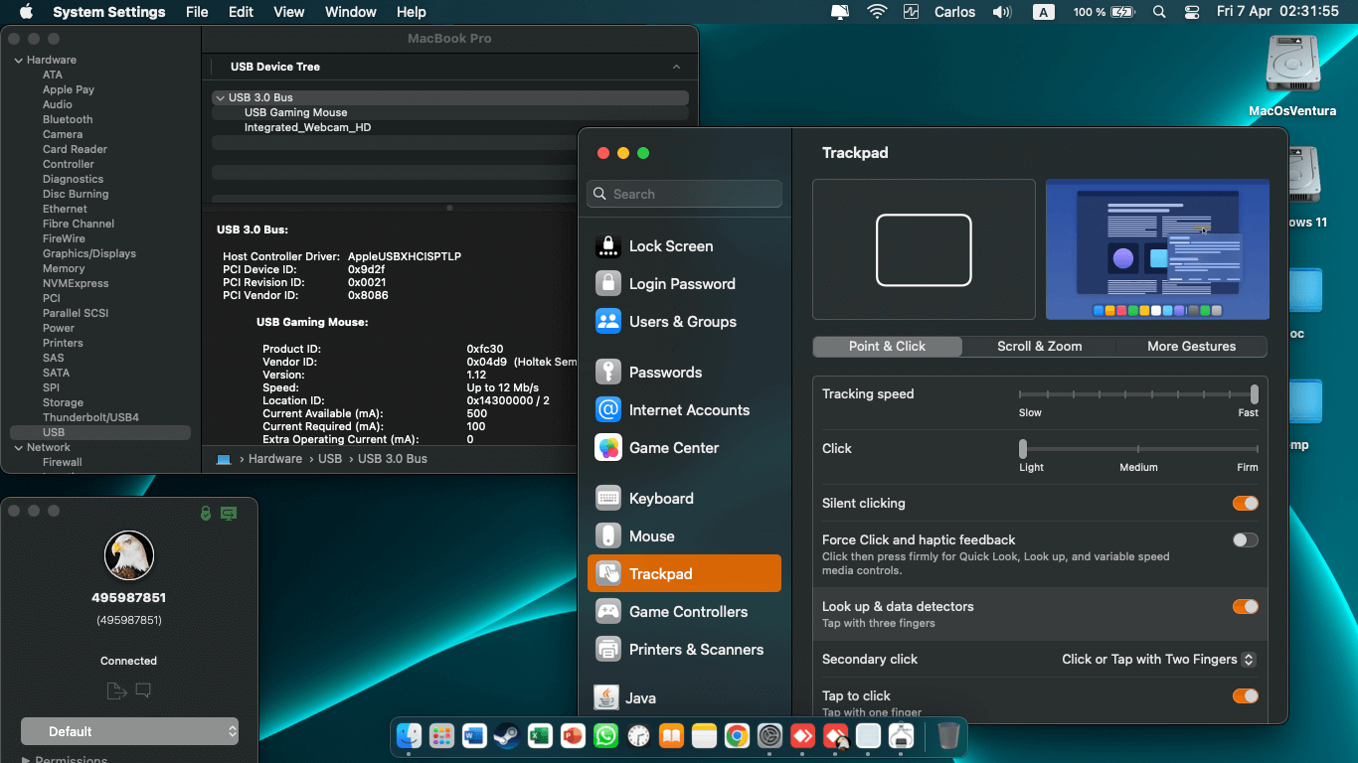Click trackpad gesture preview video thumbnail

pos(1157,249)
